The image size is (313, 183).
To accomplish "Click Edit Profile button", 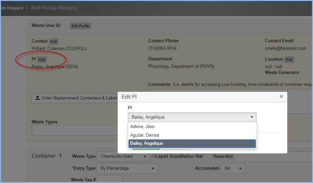I will pyautogui.click(x=80, y=26).
